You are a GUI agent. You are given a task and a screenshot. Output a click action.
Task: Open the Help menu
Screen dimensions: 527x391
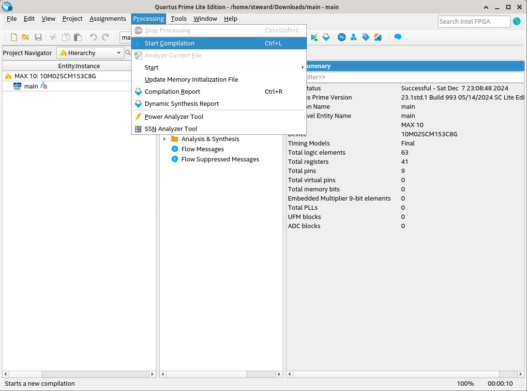pos(230,19)
